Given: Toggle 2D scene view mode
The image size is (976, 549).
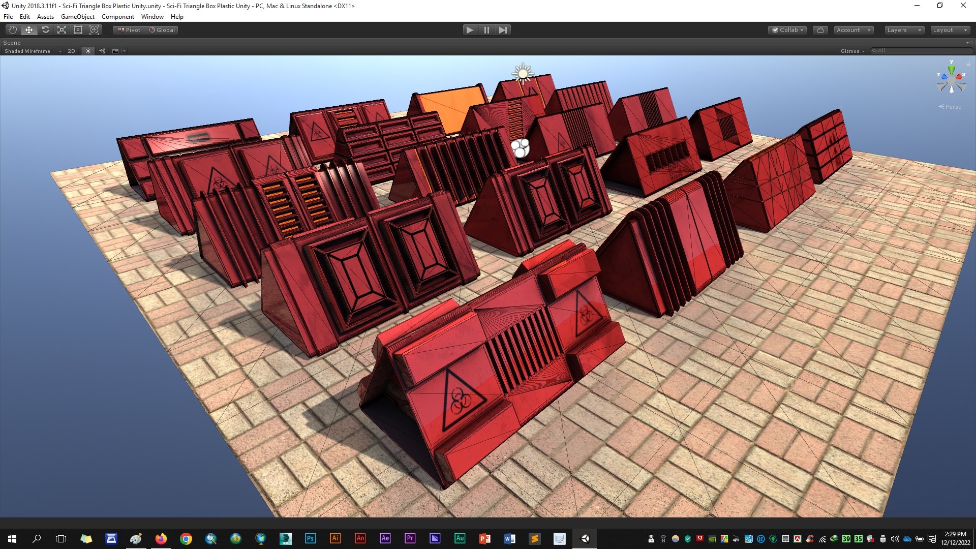Looking at the screenshot, I should click(x=71, y=51).
